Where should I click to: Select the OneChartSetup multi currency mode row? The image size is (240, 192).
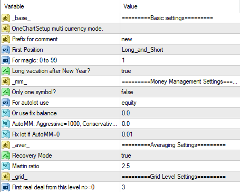[120, 29]
